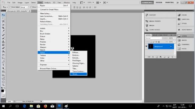Toggle Show Transform Controls checkbox
195x109 pixels.
tap(31, 7)
